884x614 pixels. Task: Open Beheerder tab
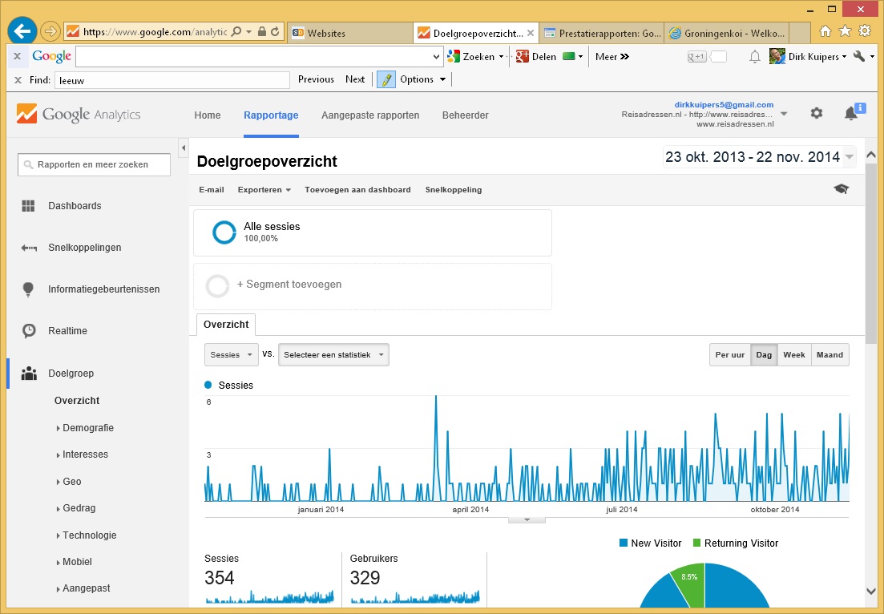[x=465, y=115]
